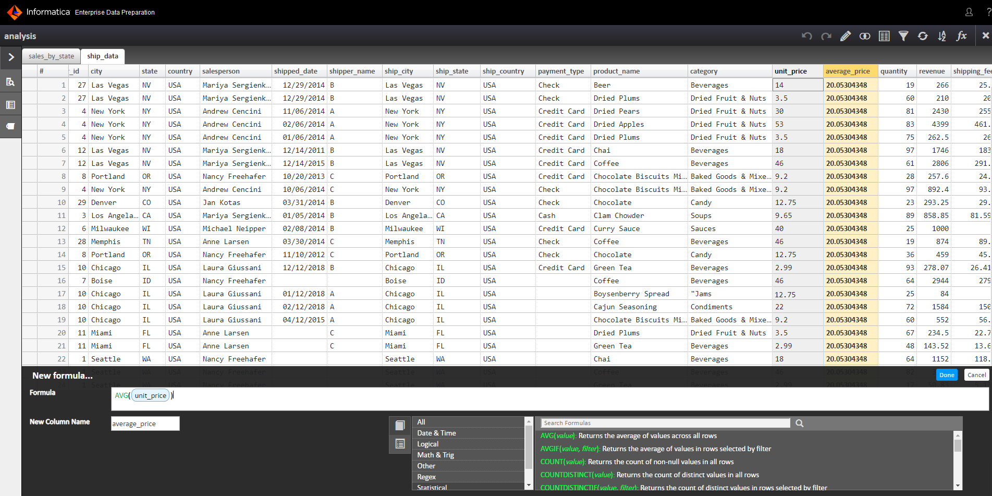Select the Logical formula category
The width and height of the screenshot is (992, 496).
(469, 444)
